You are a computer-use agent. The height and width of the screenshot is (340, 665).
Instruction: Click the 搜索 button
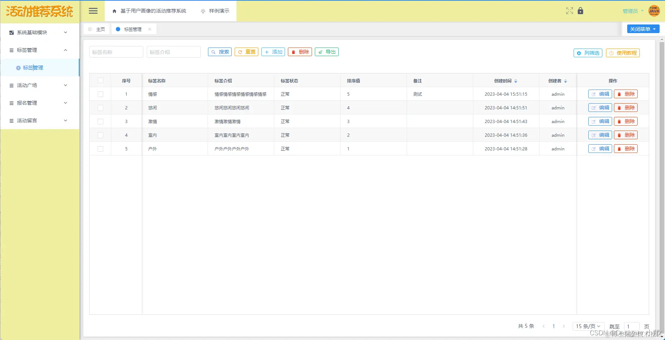click(220, 52)
